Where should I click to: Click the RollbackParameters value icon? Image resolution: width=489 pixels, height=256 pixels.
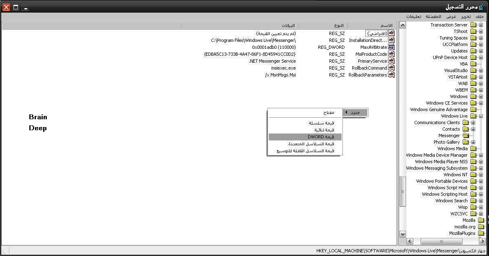click(391, 75)
